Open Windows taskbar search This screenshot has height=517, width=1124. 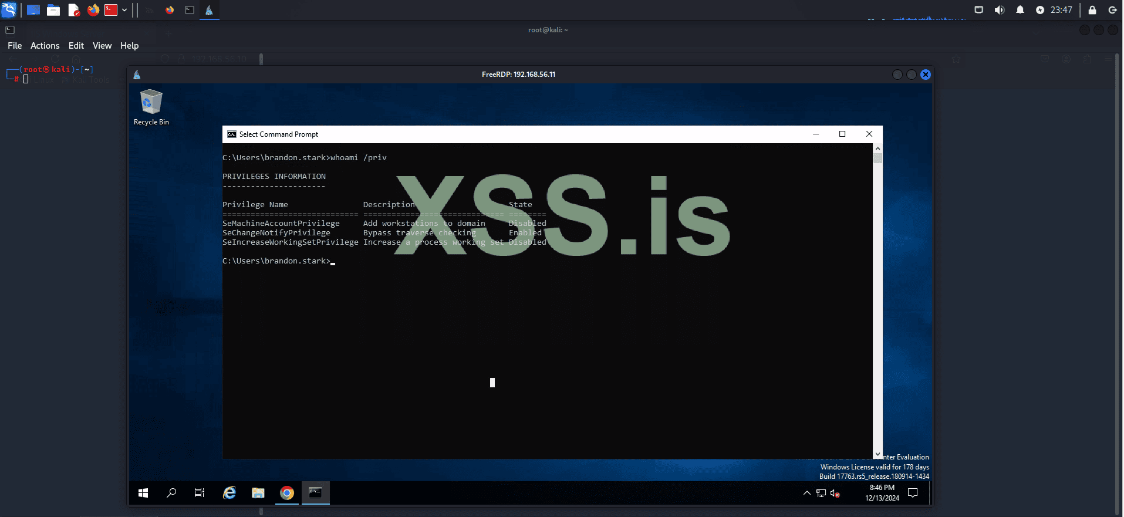coord(171,493)
